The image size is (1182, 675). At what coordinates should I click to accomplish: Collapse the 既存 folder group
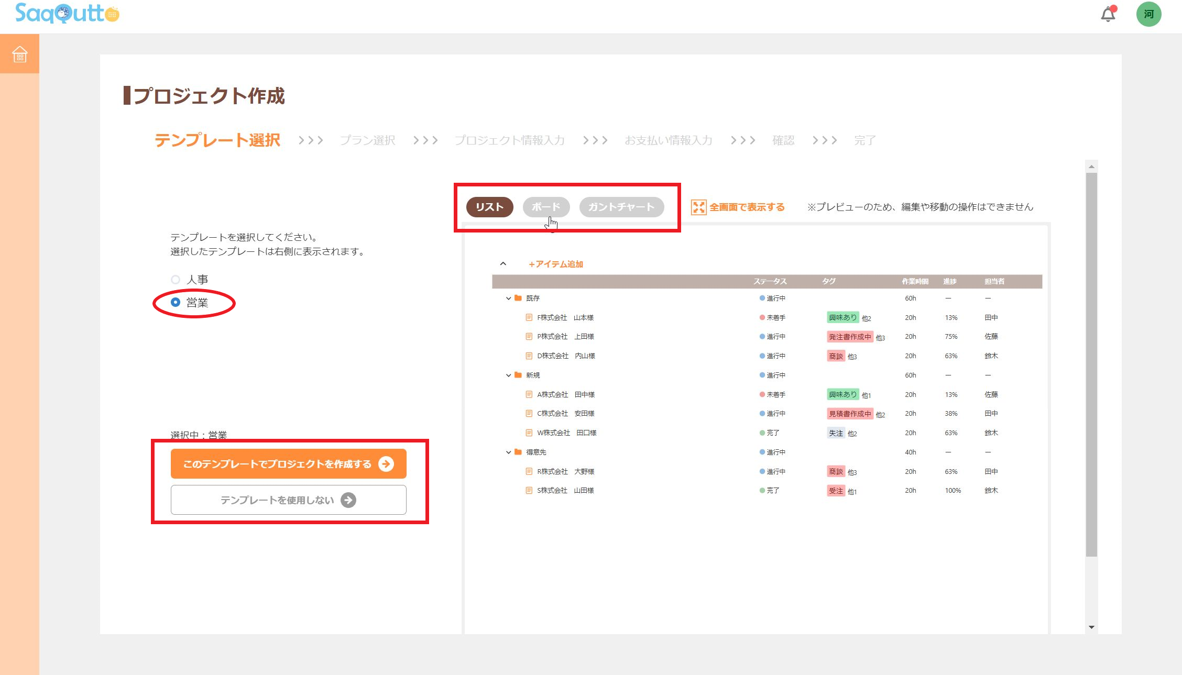click(x=508, y=298)
